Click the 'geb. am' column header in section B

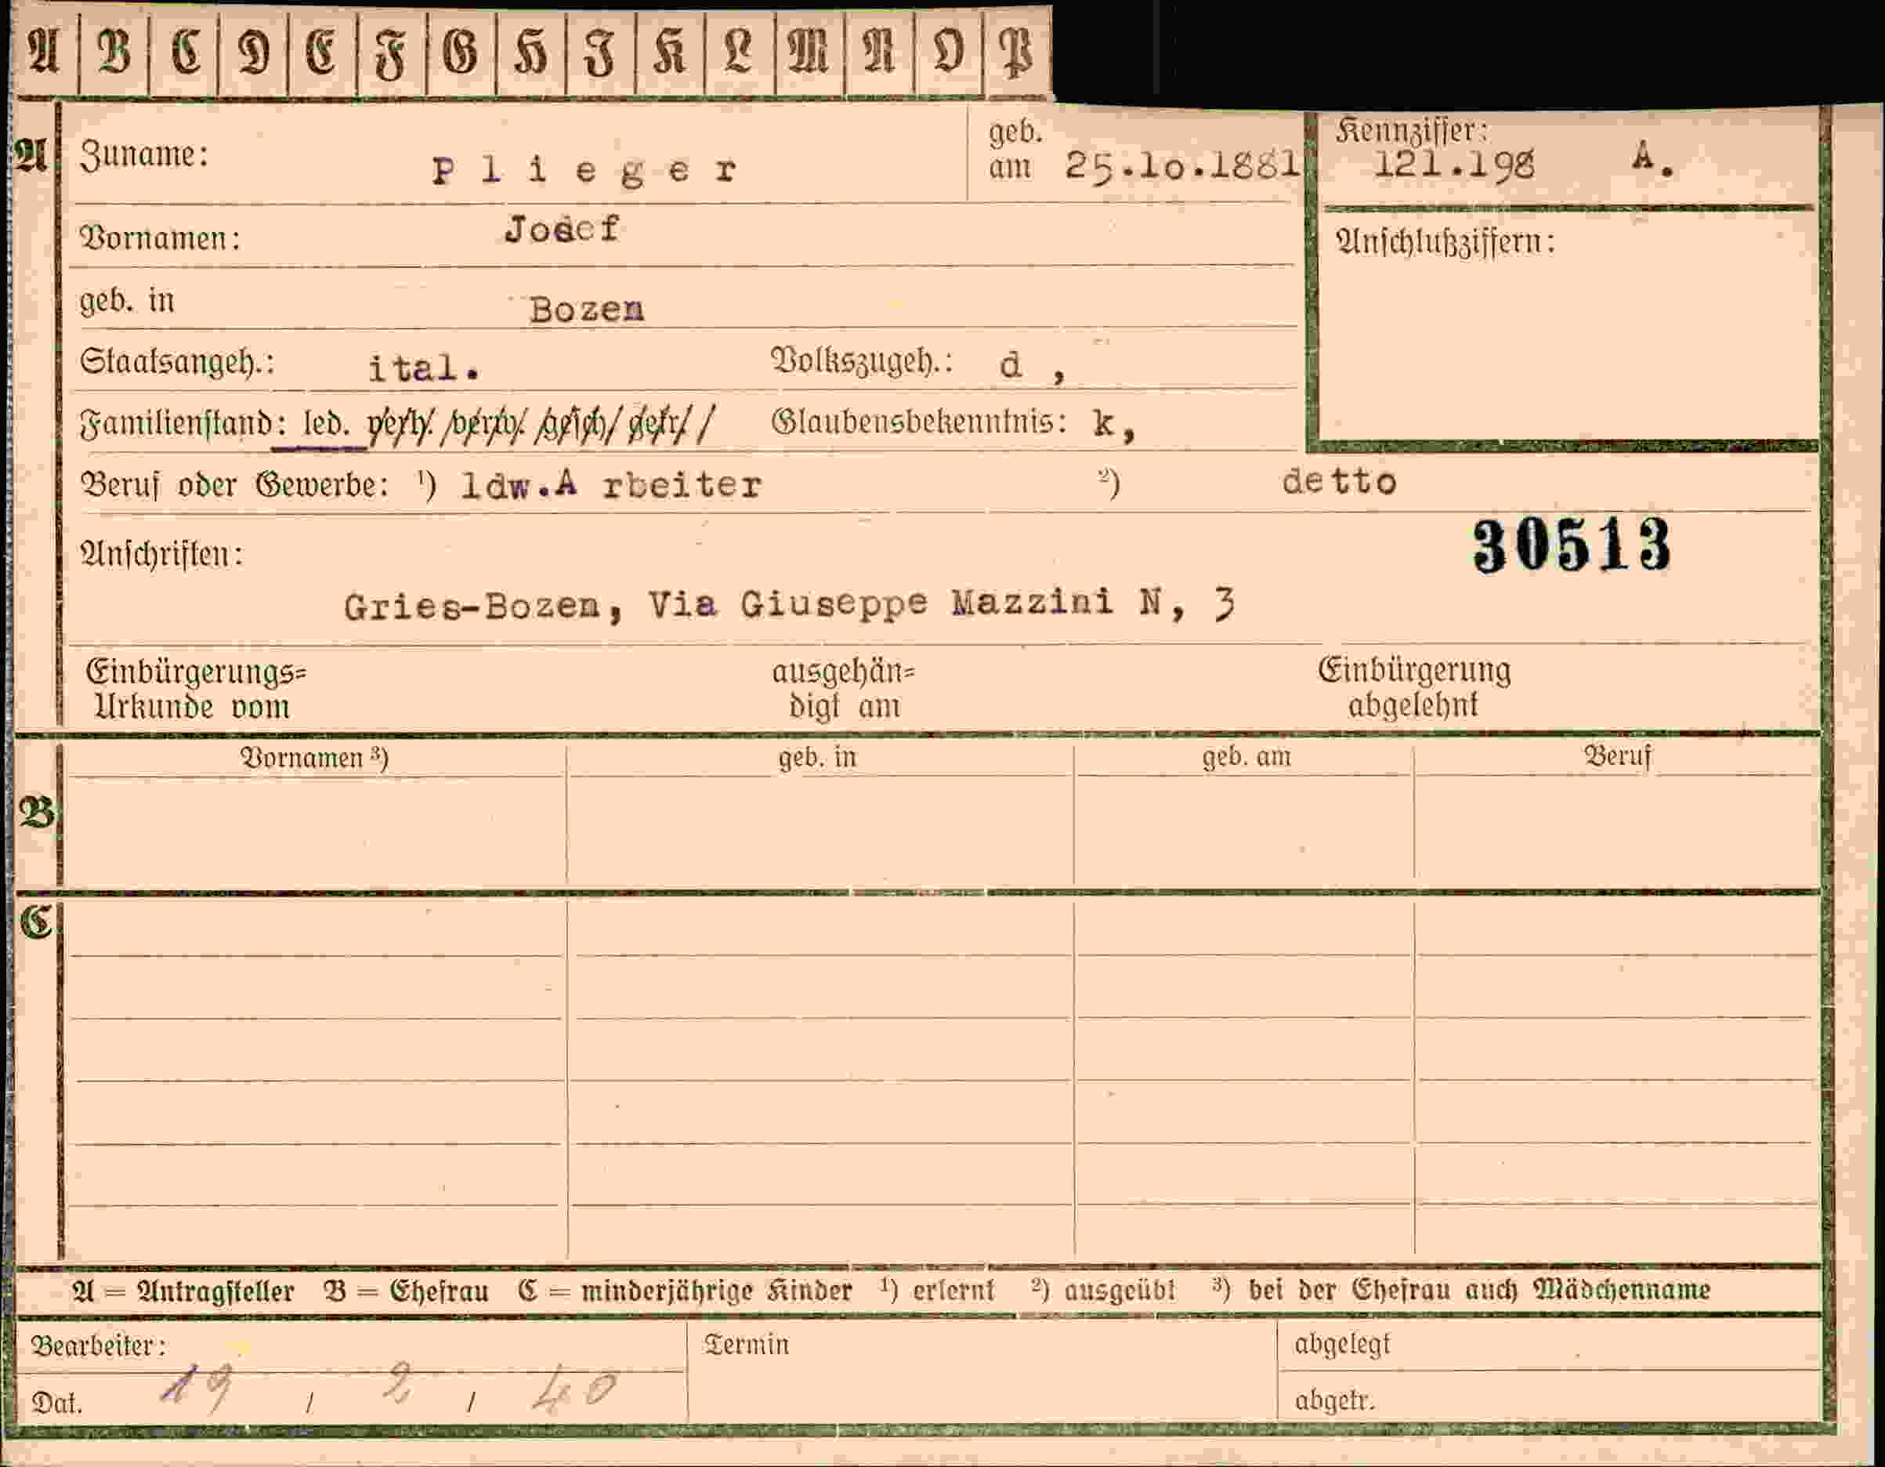click(x=1246, y=756)
